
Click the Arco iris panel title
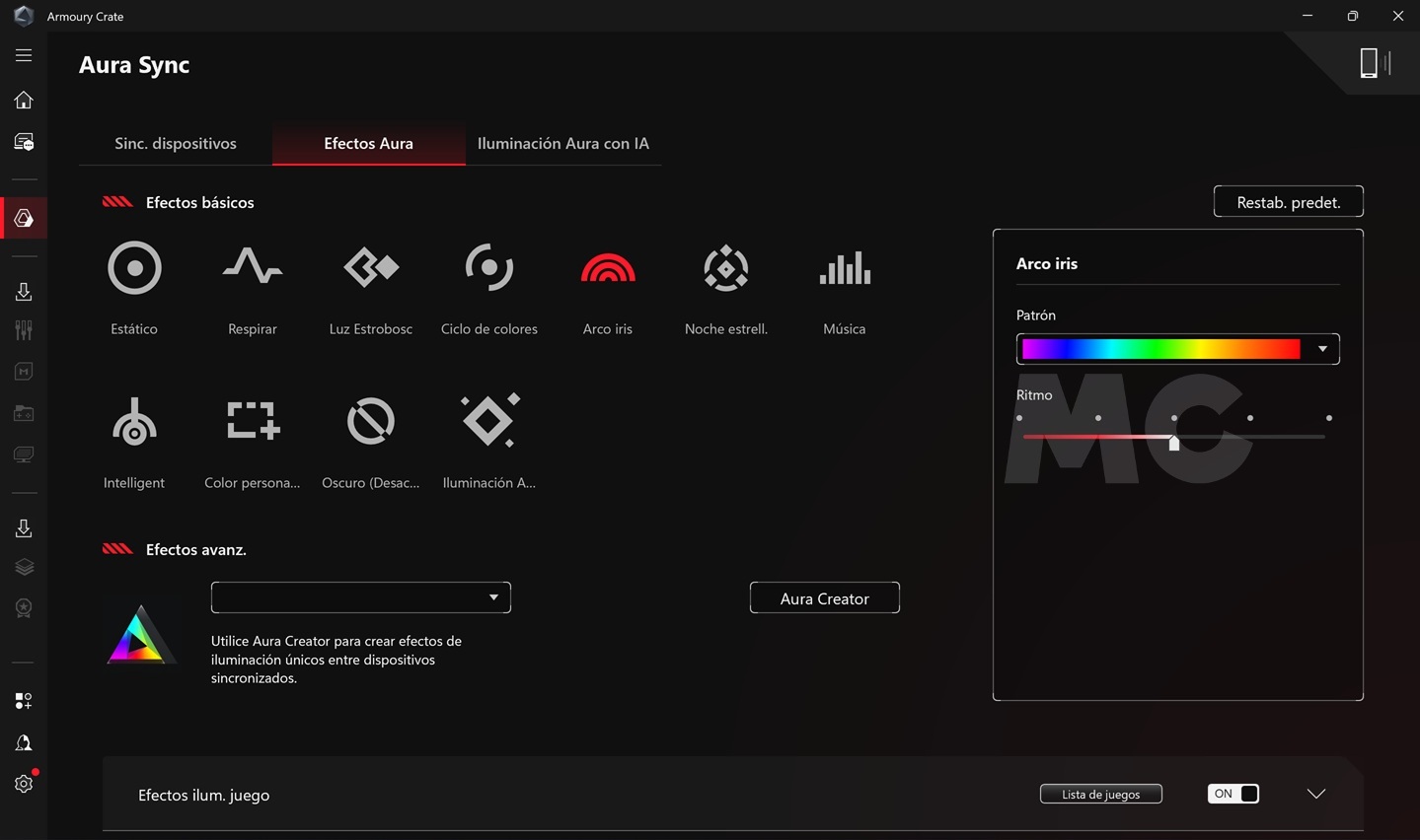[x=1047, y=263]
